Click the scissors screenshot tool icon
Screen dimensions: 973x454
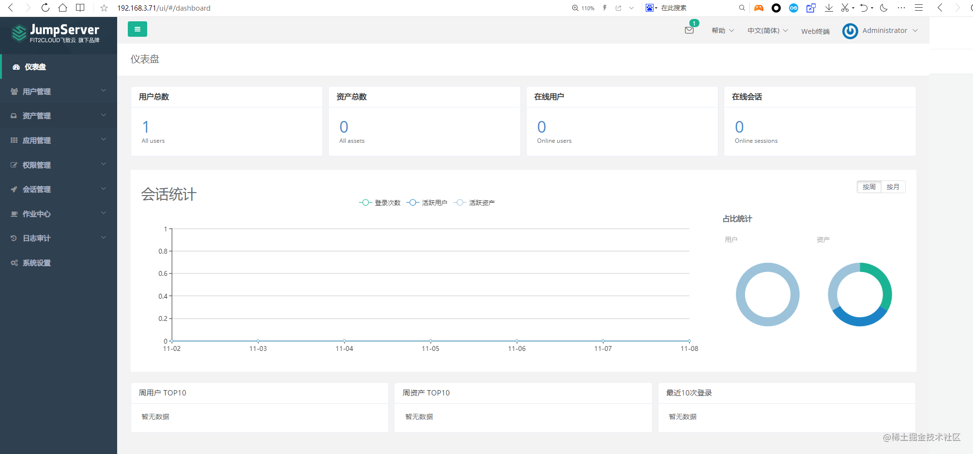coord(845,8)
